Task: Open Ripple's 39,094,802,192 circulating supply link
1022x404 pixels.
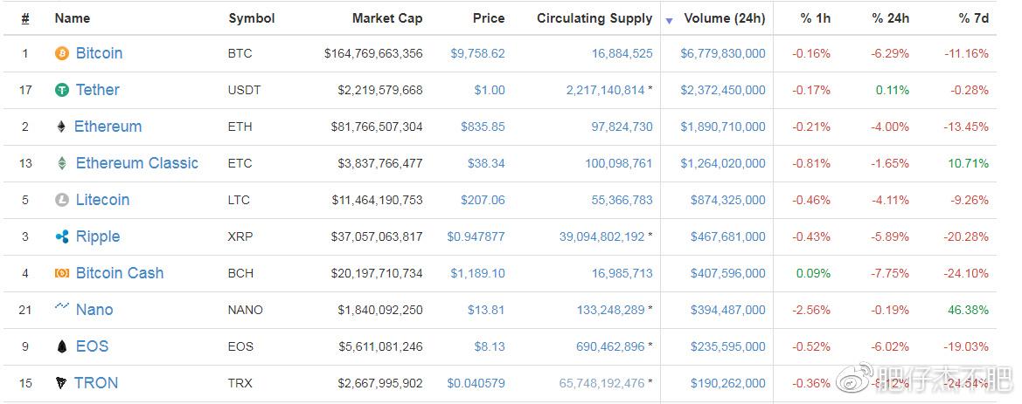Action: coord(601,236)
